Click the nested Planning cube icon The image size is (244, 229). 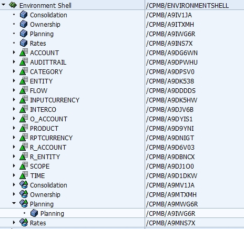tap(34, 213)
